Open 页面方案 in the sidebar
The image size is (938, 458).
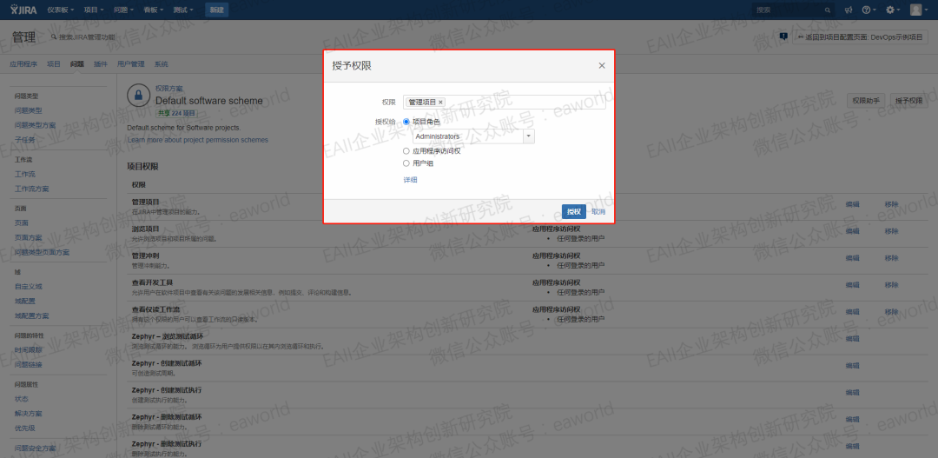point(28,237)
